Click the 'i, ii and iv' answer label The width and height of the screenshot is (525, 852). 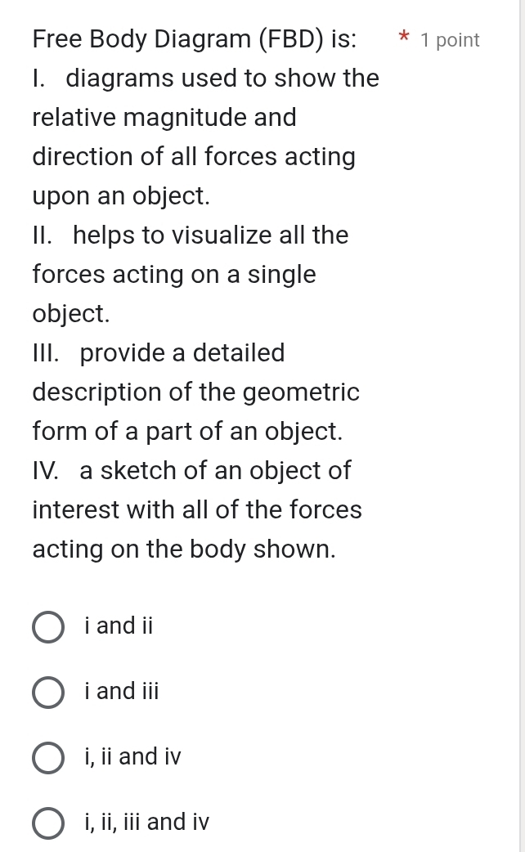coord(132,757)
